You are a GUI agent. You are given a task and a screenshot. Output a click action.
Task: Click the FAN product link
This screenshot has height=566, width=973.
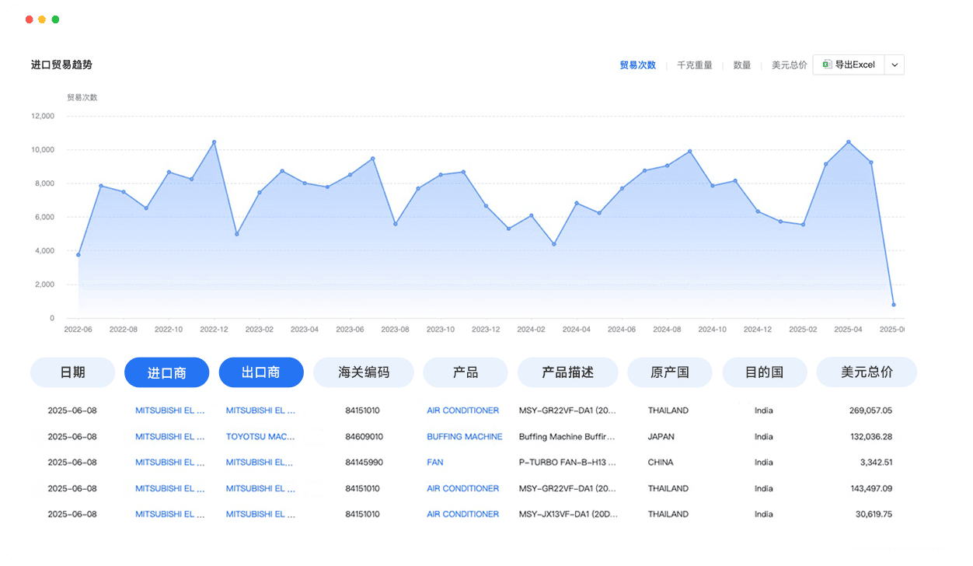(x=434, y=462)
